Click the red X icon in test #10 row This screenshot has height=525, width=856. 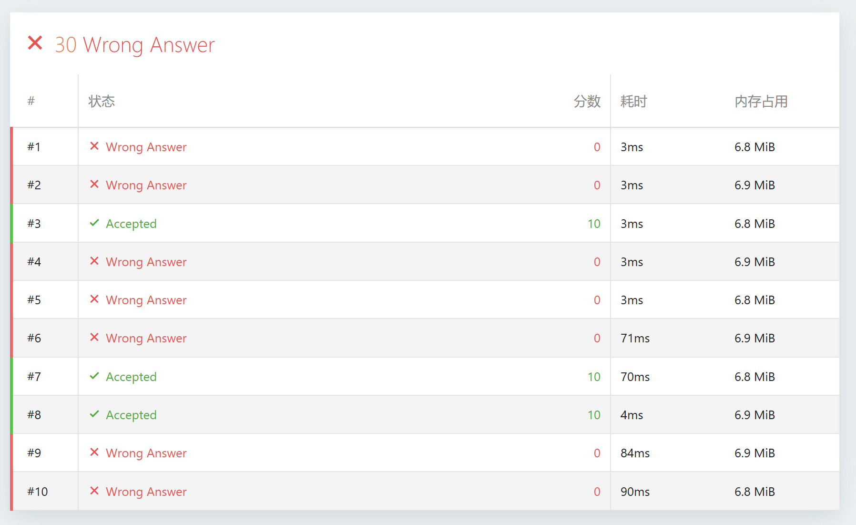[94, 491]
